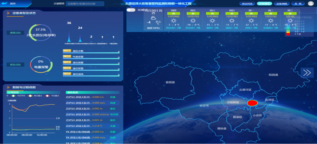Switch to the 总体概览 tab
The height and width of the screenshot is (144, 317).
[x=264, y=4]
